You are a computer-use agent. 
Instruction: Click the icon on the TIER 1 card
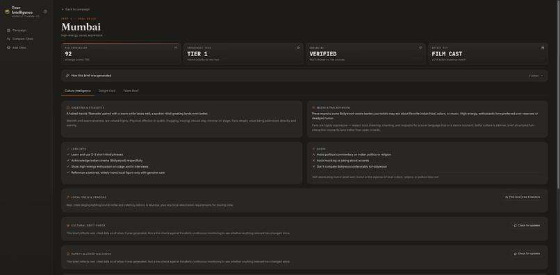pos(298,48)
